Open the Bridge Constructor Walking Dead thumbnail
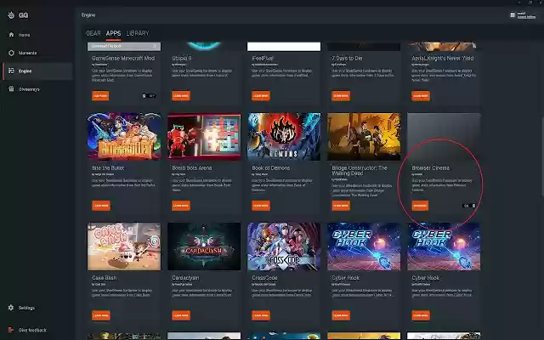This screenshot has height=340, width=544. pos(364,136)
